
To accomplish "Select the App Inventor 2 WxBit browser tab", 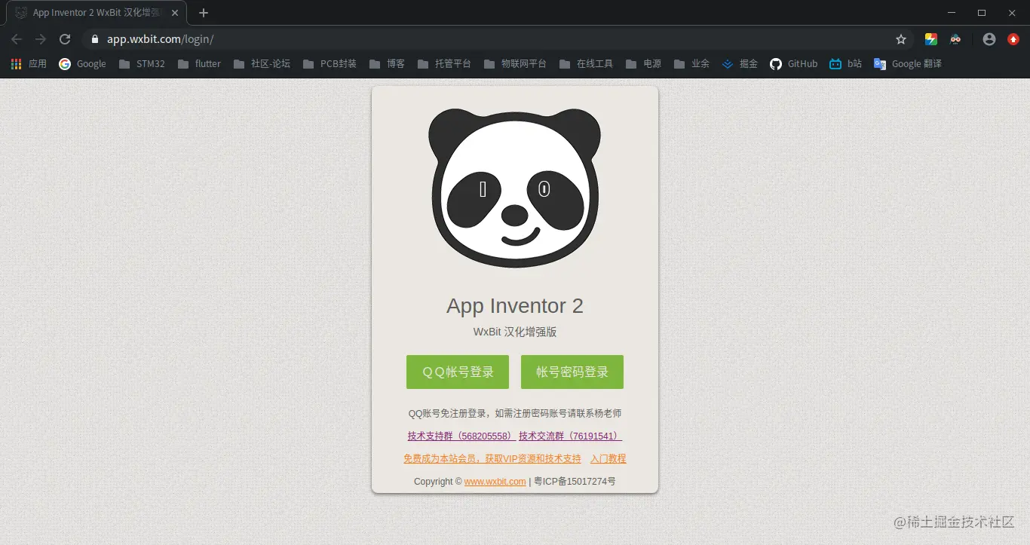I will (97, 13).
